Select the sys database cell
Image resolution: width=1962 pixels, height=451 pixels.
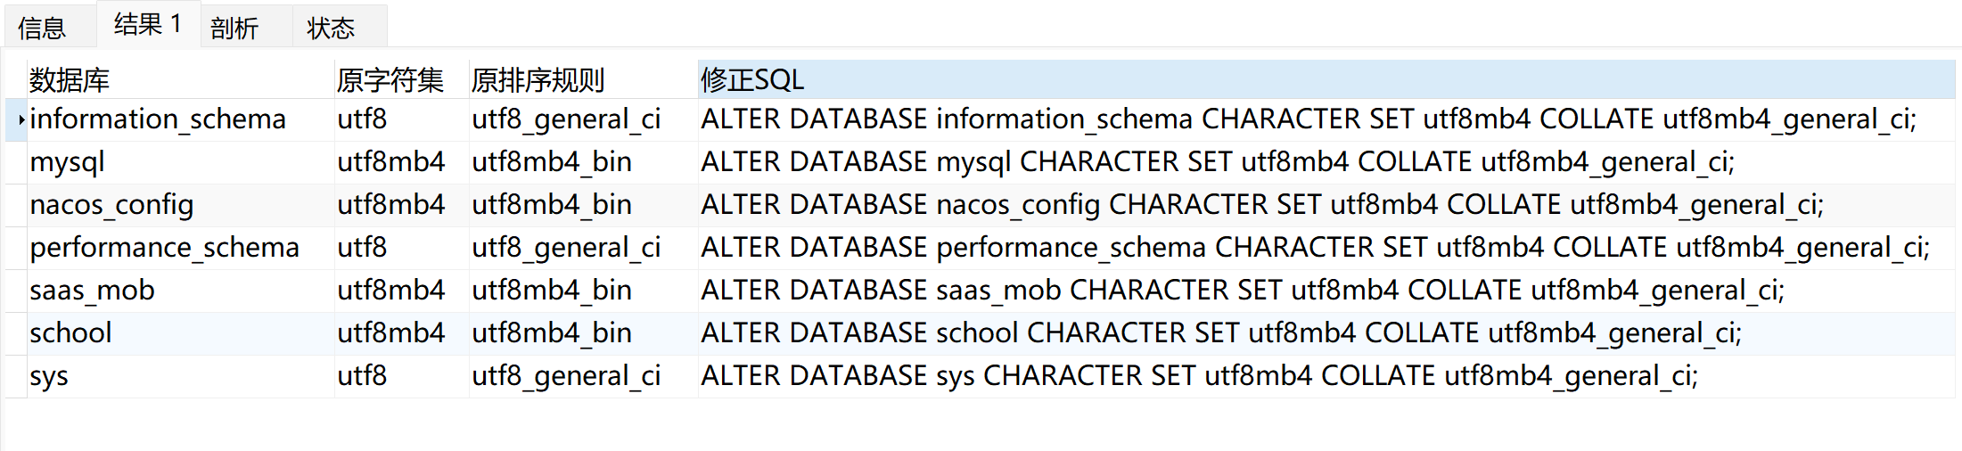(180, 376)
